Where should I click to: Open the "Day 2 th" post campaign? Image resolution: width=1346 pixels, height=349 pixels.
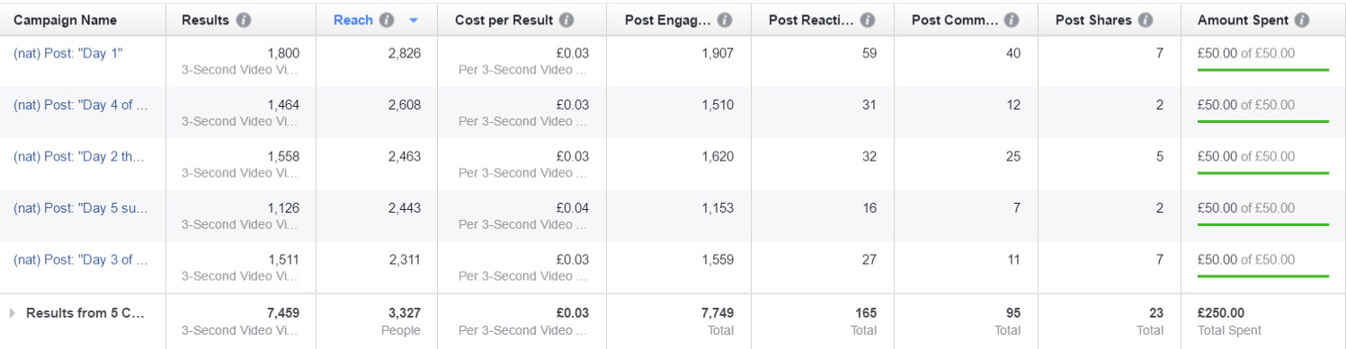coord(79,156)
